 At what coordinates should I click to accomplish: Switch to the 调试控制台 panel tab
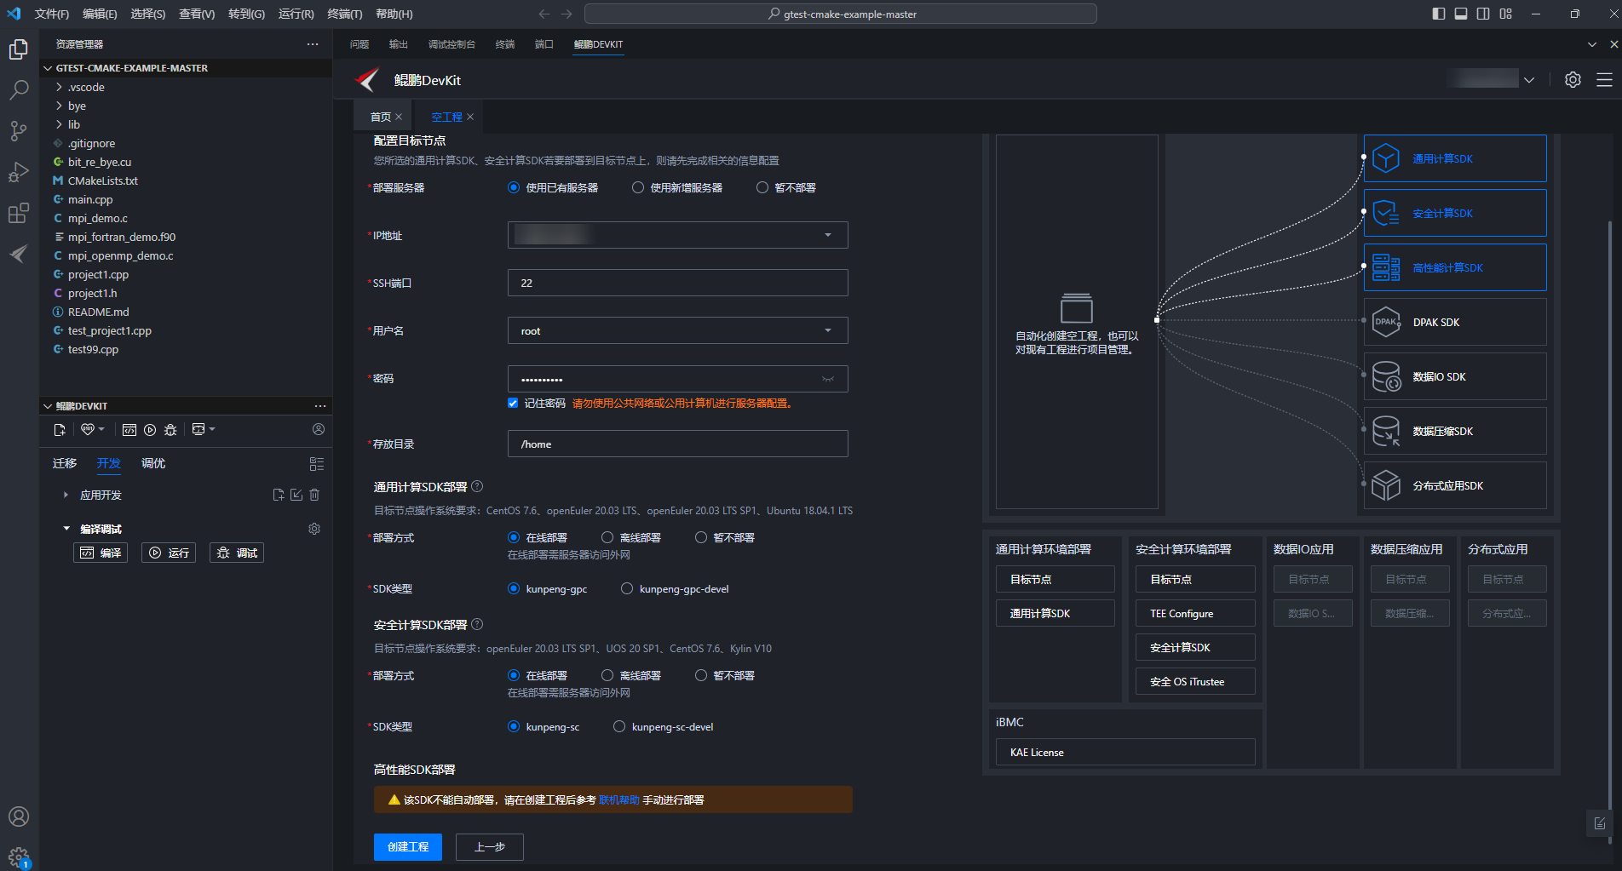click(x=452, y=44)
